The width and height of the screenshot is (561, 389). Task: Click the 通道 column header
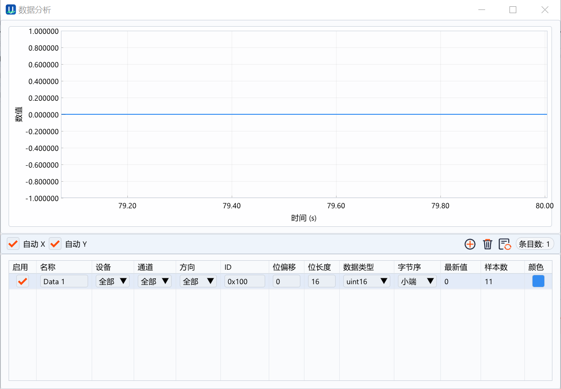(x=155, y=267)
